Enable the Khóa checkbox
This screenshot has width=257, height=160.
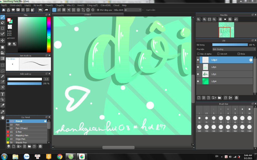click(x=239, y=54)
